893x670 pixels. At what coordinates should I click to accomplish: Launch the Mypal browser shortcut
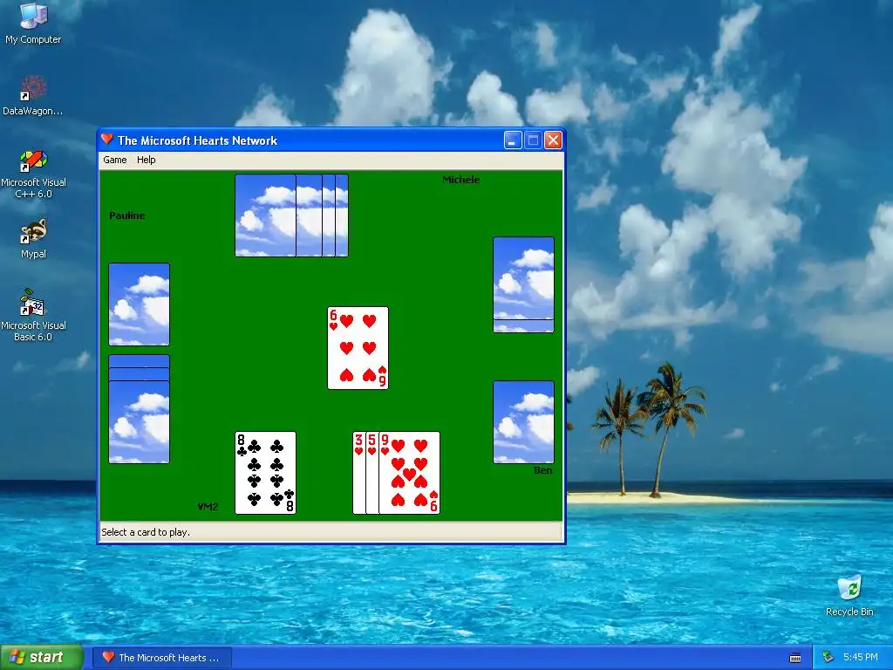click(33, 239)
